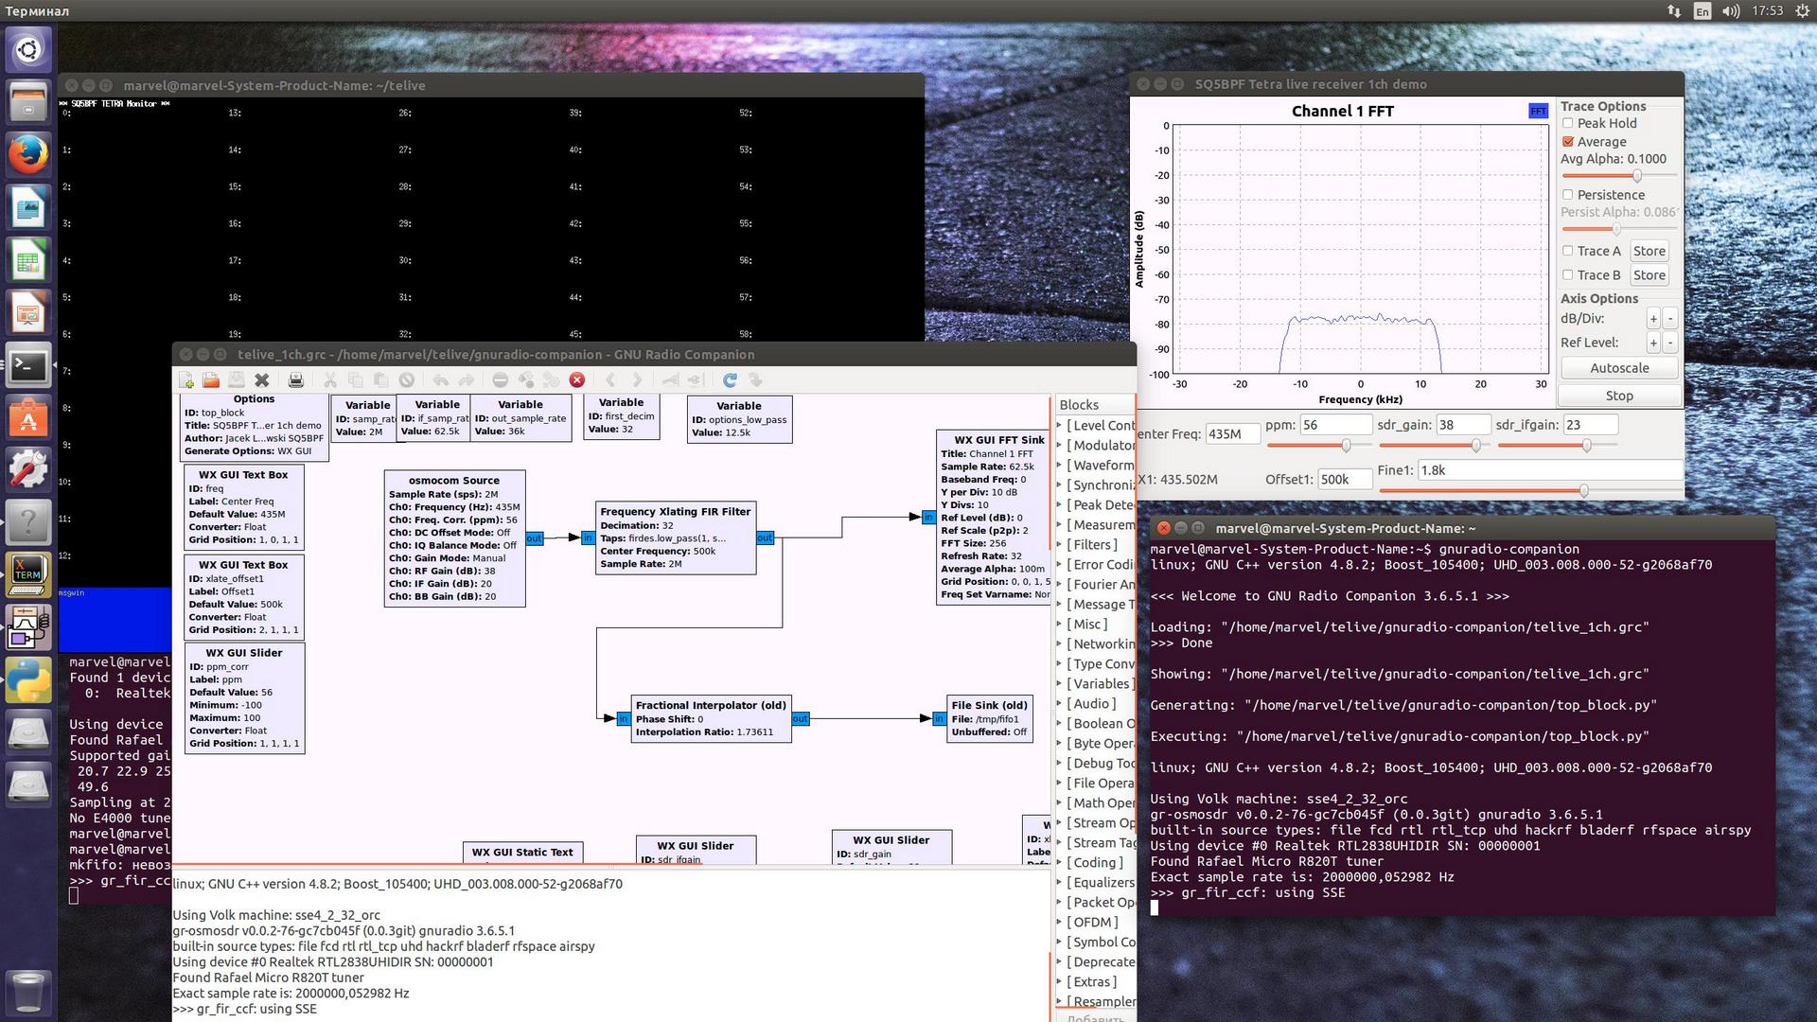Select the Frequency Xlating FIR Filter block
This screenshot has height=1022, width=1817.
coord(676,537)
